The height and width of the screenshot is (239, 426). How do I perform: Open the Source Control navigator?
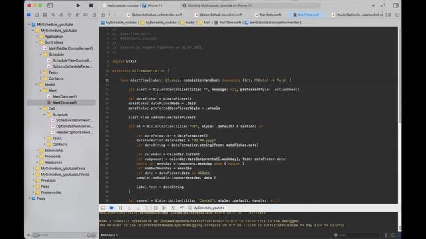point(37,15)
